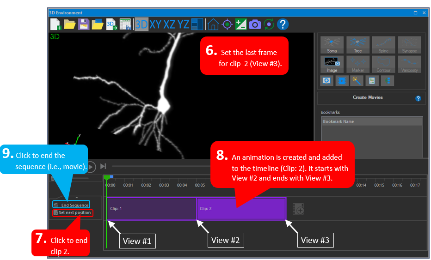Click the add clip filmstrip icon
The image size is (431, 260).
pos(298,209)
